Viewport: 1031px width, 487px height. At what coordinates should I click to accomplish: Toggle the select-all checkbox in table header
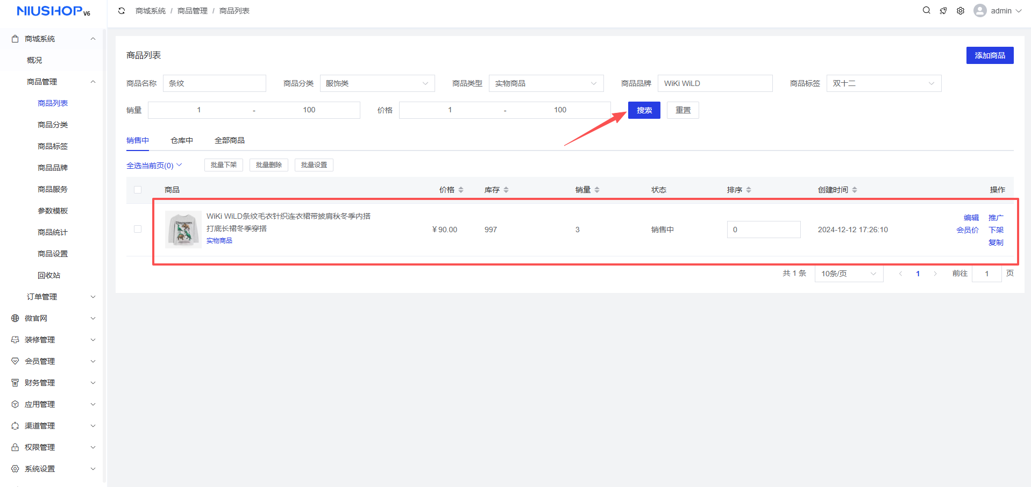(x=138, y=190)
